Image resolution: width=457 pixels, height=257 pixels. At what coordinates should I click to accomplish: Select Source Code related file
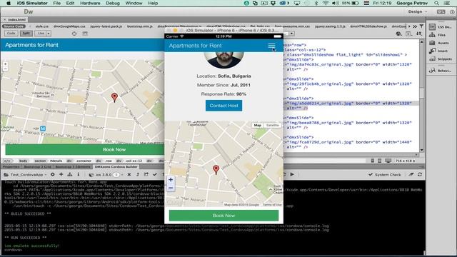(14, 26)
